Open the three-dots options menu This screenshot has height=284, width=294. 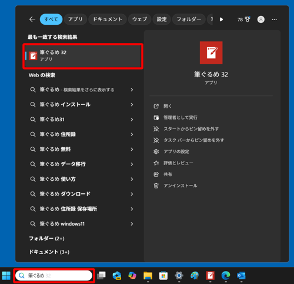(x=275, y=19)
